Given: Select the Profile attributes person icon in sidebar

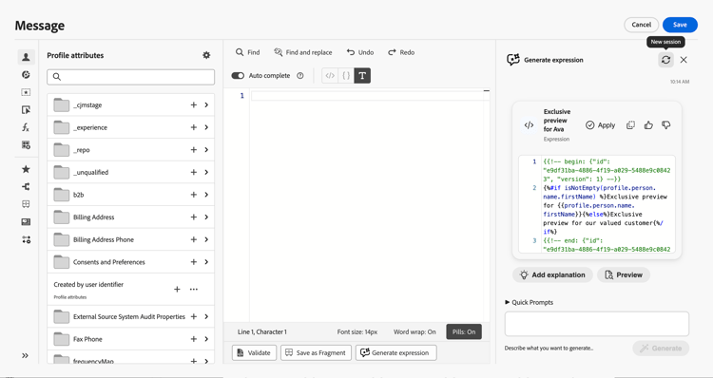Looking at the screenshot, I should pos(26,57).
